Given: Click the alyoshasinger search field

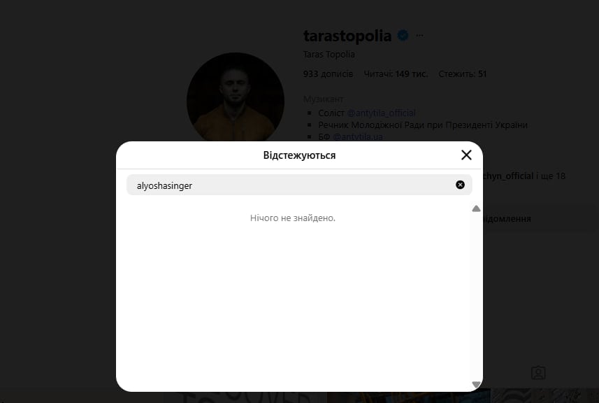Looking at the screenshot, I should coord(299,185).
